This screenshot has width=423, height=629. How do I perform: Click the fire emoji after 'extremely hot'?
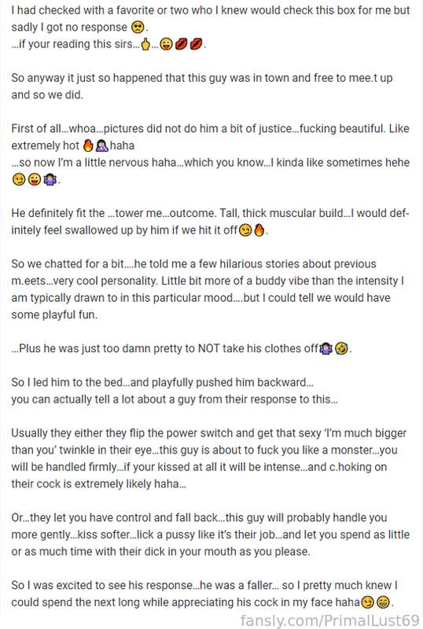[88, 145]
